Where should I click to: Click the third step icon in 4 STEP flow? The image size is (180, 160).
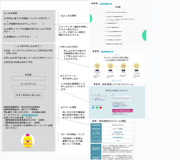[x=123, y=66]
